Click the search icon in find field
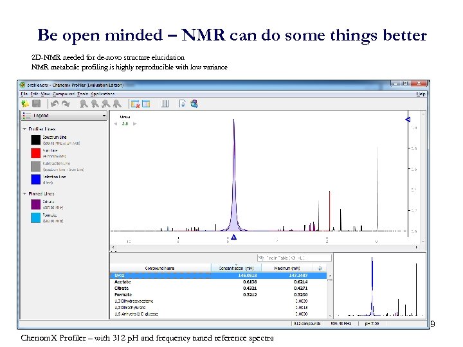This screenshot has height=347, width=463. coord(260,258)
